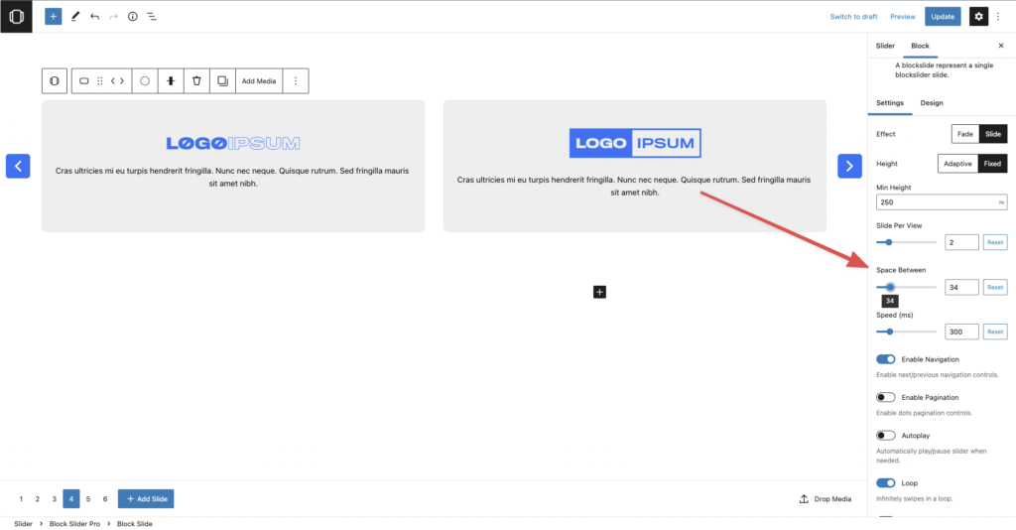Open the list view outline icon
This screenshot has width=1016, height=530.
click(152, 17)
